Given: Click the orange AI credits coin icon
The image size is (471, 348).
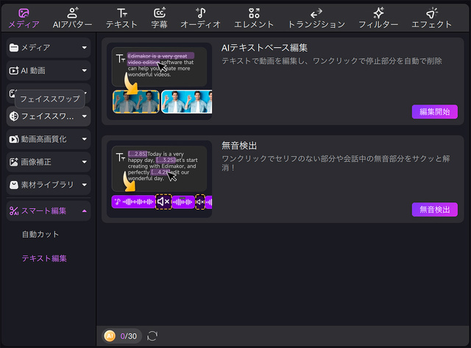Looking at the screenshot, I should coord(110,336).
